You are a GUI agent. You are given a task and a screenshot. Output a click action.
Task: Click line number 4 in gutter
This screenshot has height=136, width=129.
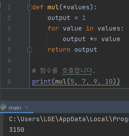click(9, 39)
